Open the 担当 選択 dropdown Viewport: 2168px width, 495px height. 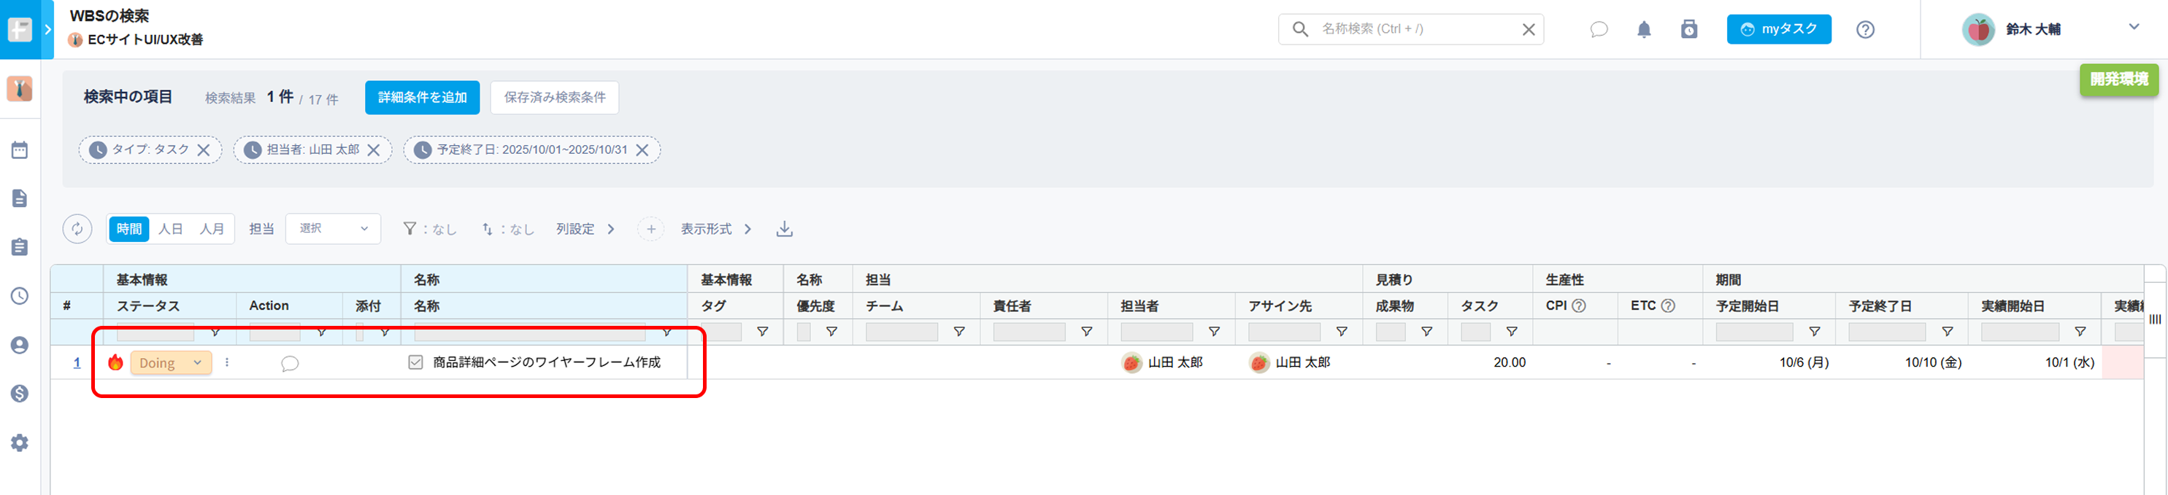point(334,229)
